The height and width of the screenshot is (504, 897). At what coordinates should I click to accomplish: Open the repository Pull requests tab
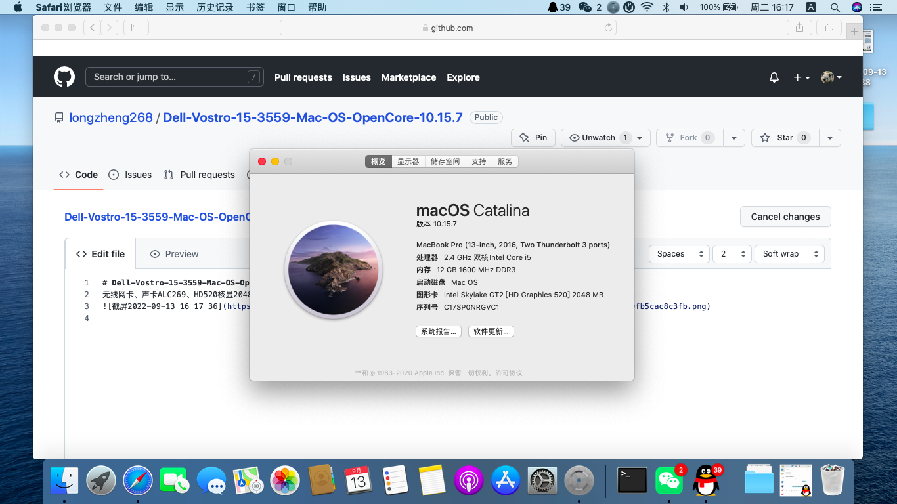199,175
